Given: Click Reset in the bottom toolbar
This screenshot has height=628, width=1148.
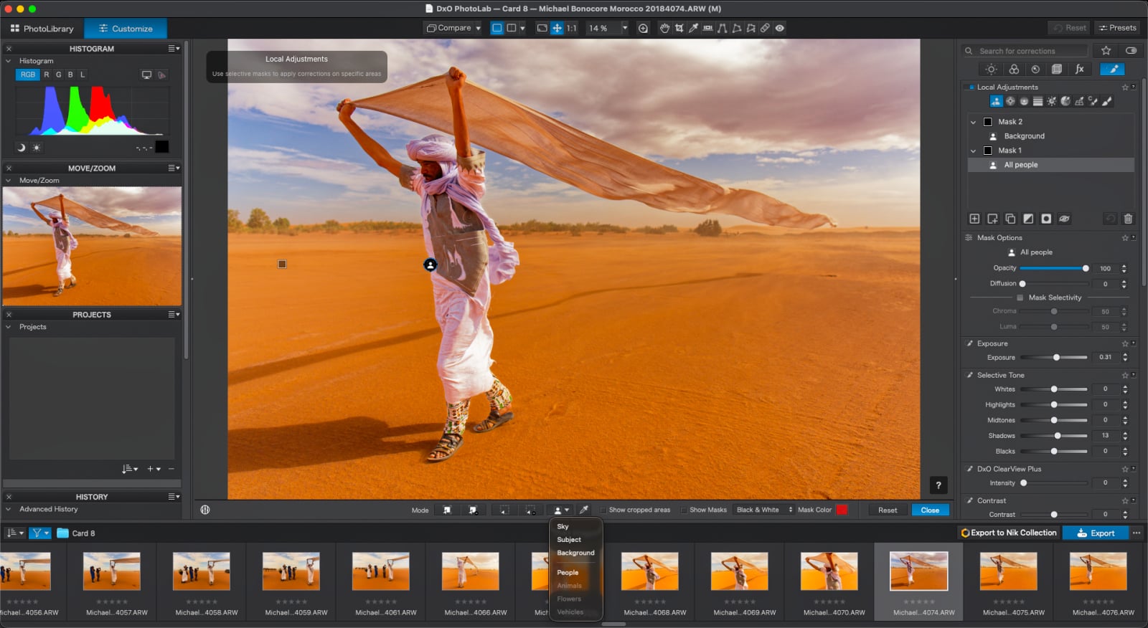Looking at the screenshot, I should click(x=888, y=510).
